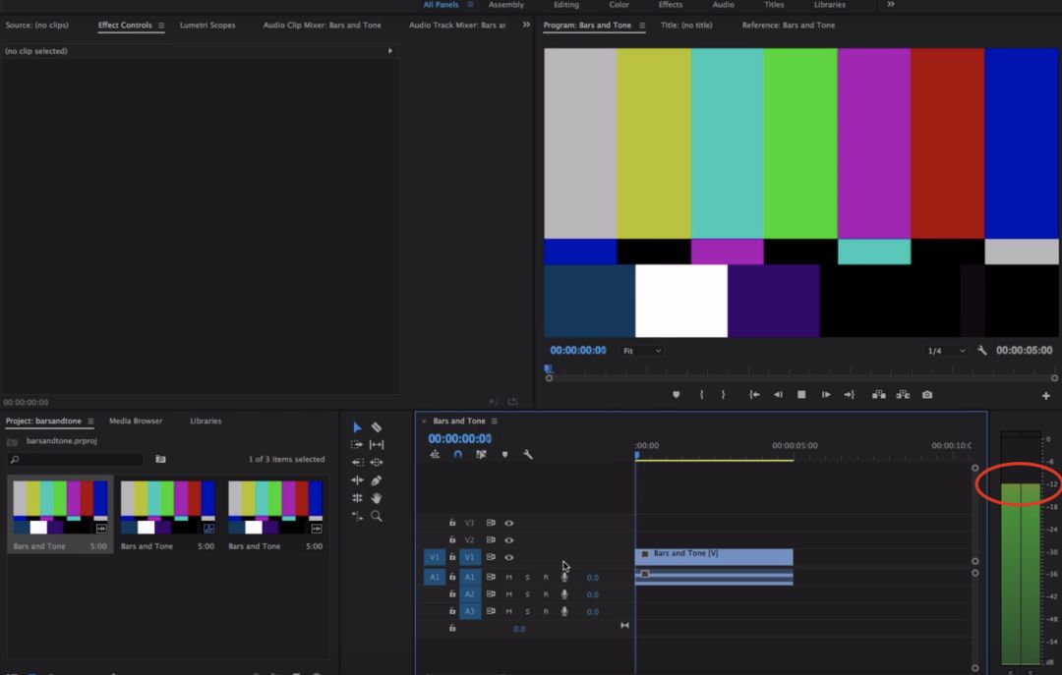Choose the Track Select Backward tool
Screen dimensions: 1062x675
[x=357, y=463]
